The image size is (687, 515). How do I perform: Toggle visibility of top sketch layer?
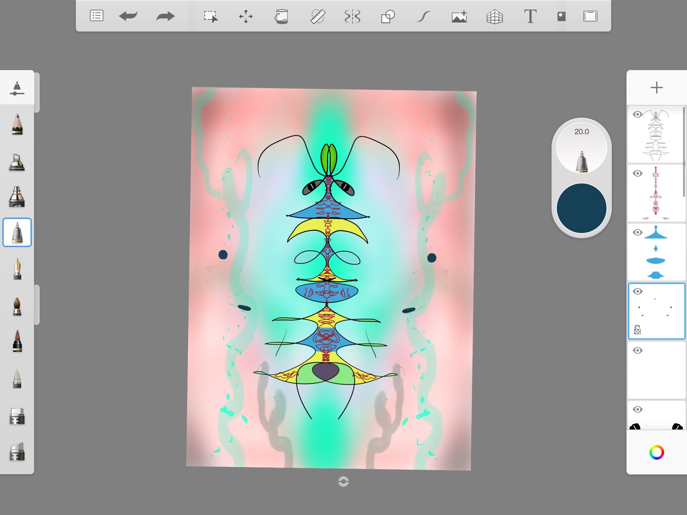[x=637, y=114]
